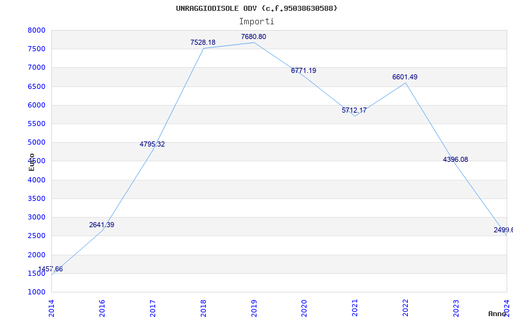Click y-axis tick 6500
Screen dimensions: 513x320
tap(37, 86)
